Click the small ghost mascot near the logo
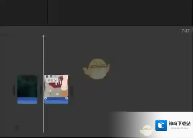193x138 pixels. coord(147,130)
